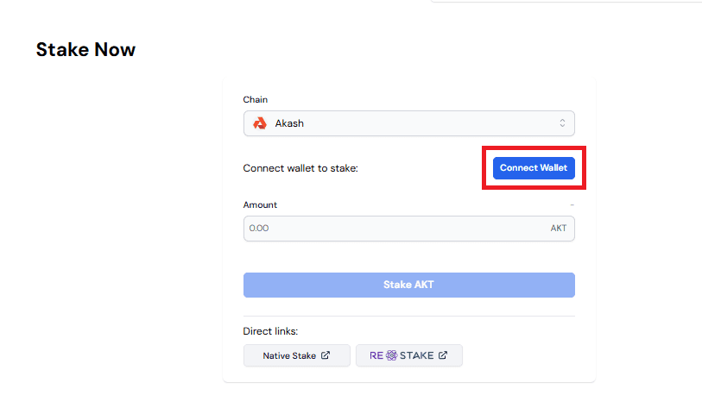Click the AKT currency suffix
This screenshot has width=702, height=414.
559,229
